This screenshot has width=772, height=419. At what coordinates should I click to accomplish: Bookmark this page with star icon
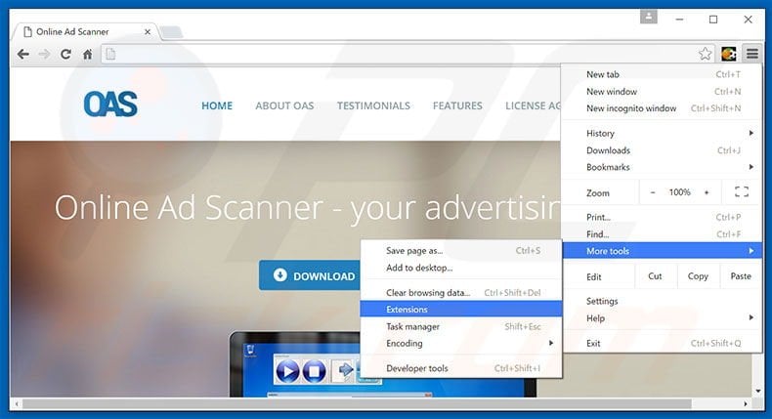pyautogui.click(x=705, y=54)
